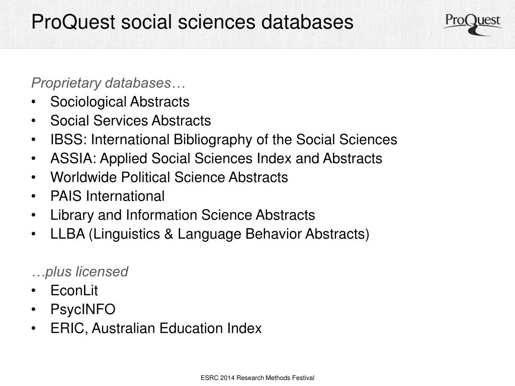The image size is (515, 386).
Task: Click 'Linguistics & Language Behavior Abstracts' text
Action: click(229, 234)
